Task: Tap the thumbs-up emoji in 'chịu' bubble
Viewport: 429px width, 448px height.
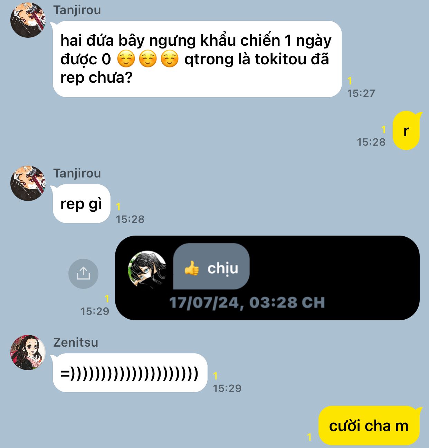Action: pyautogui.click(x=192, y=268)
